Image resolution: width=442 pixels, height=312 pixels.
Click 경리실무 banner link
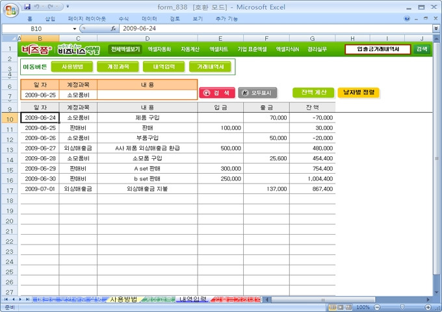(317, 49)
